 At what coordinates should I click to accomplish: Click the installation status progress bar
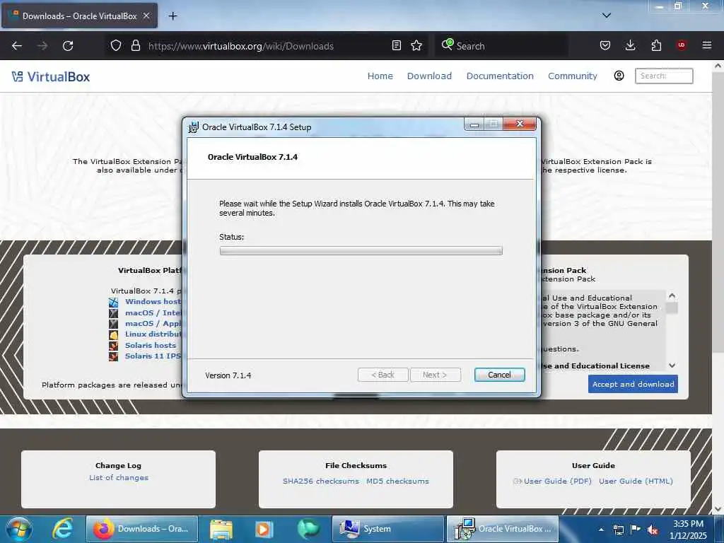361,251
